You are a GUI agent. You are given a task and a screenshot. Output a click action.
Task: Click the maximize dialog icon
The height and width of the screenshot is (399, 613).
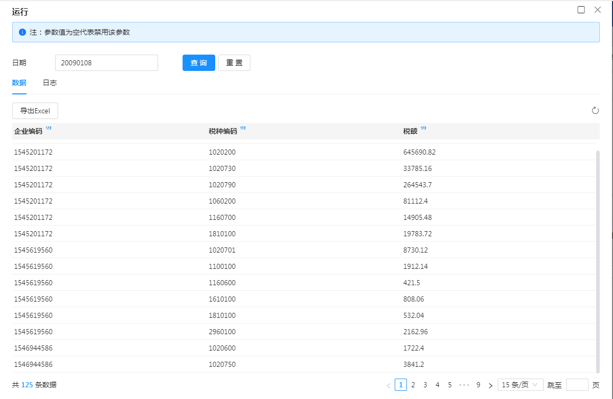[x=581, y=10]
